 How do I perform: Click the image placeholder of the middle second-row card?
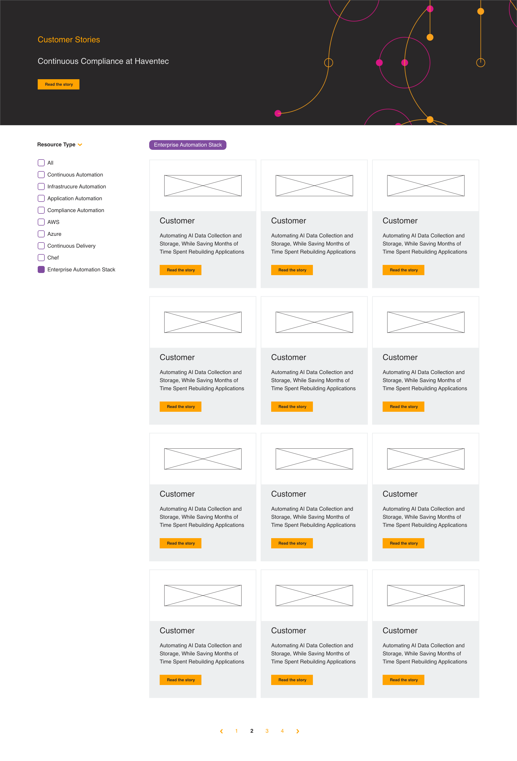point(315,322)
